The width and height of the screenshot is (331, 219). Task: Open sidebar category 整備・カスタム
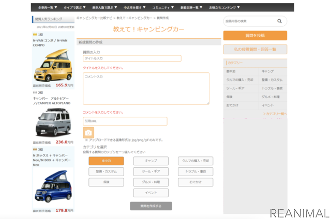coord(272,80)
